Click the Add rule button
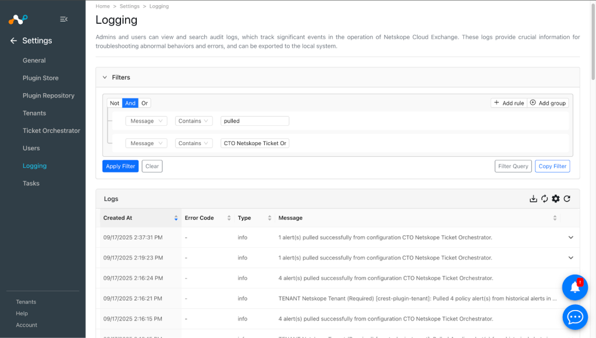596x338 pixels. coord(509,103)
